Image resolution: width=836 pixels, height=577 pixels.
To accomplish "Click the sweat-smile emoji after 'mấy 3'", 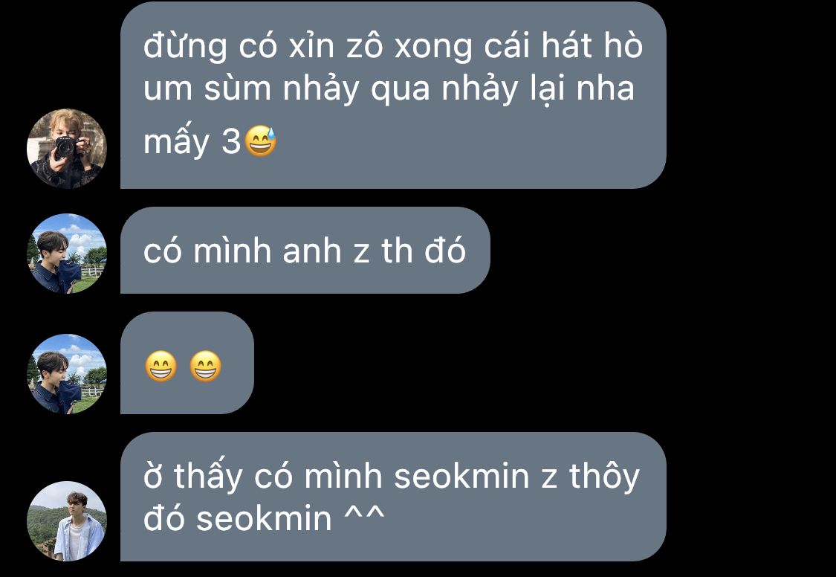I will (x=260, y=141).
